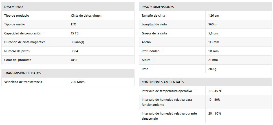Click the DESEMPEÑO section header

coord(68,7)
